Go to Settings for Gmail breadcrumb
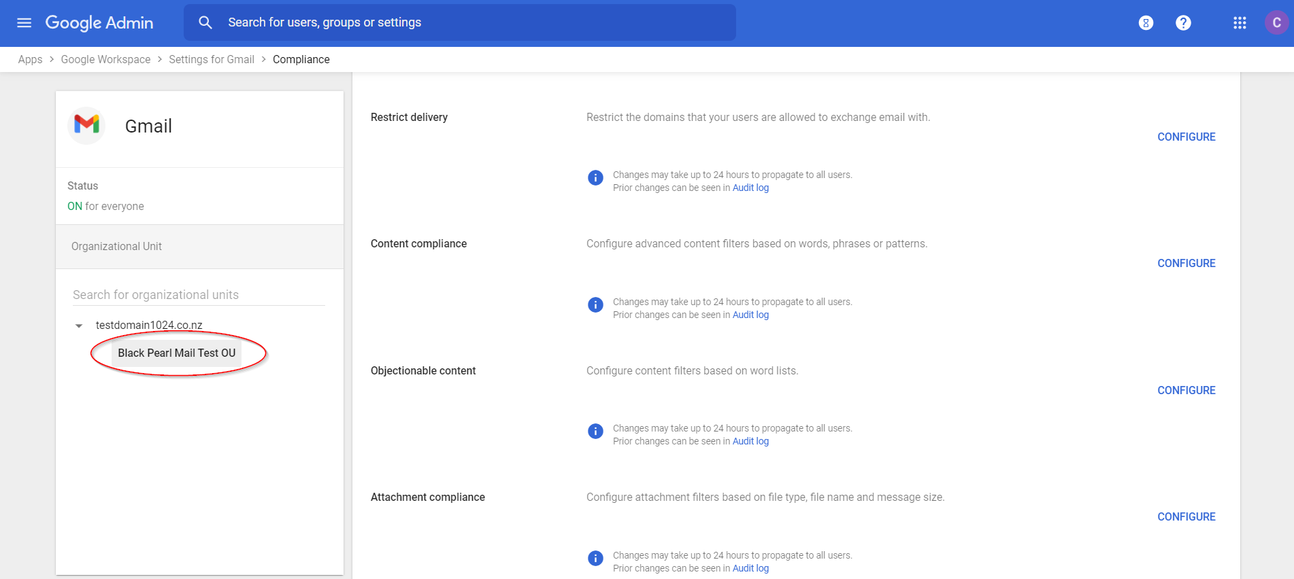This screenshot has height=579, width=1294. (x=212, y=59)
